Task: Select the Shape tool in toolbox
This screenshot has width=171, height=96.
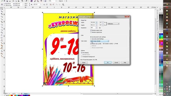Action: pos(2,11)
